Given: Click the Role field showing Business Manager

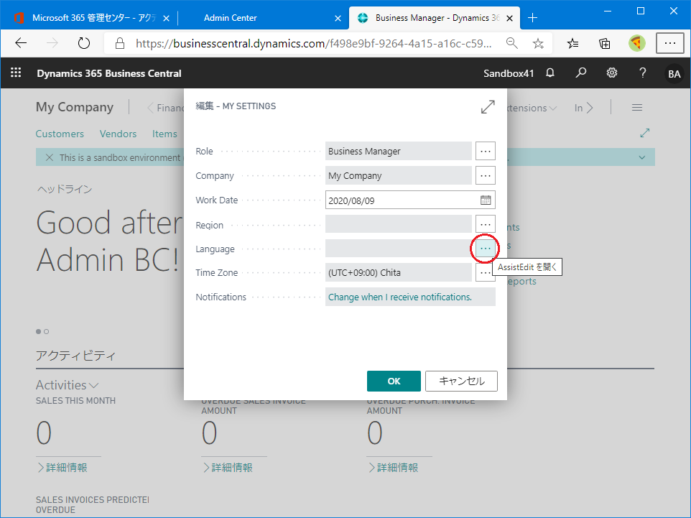Looking at the screenshot, I should (x=399, y=151).
